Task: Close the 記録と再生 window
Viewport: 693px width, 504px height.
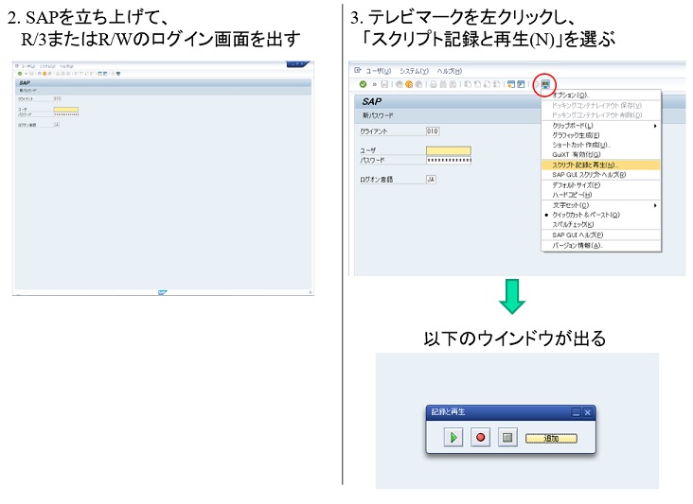Action: (x=587, y=412)
